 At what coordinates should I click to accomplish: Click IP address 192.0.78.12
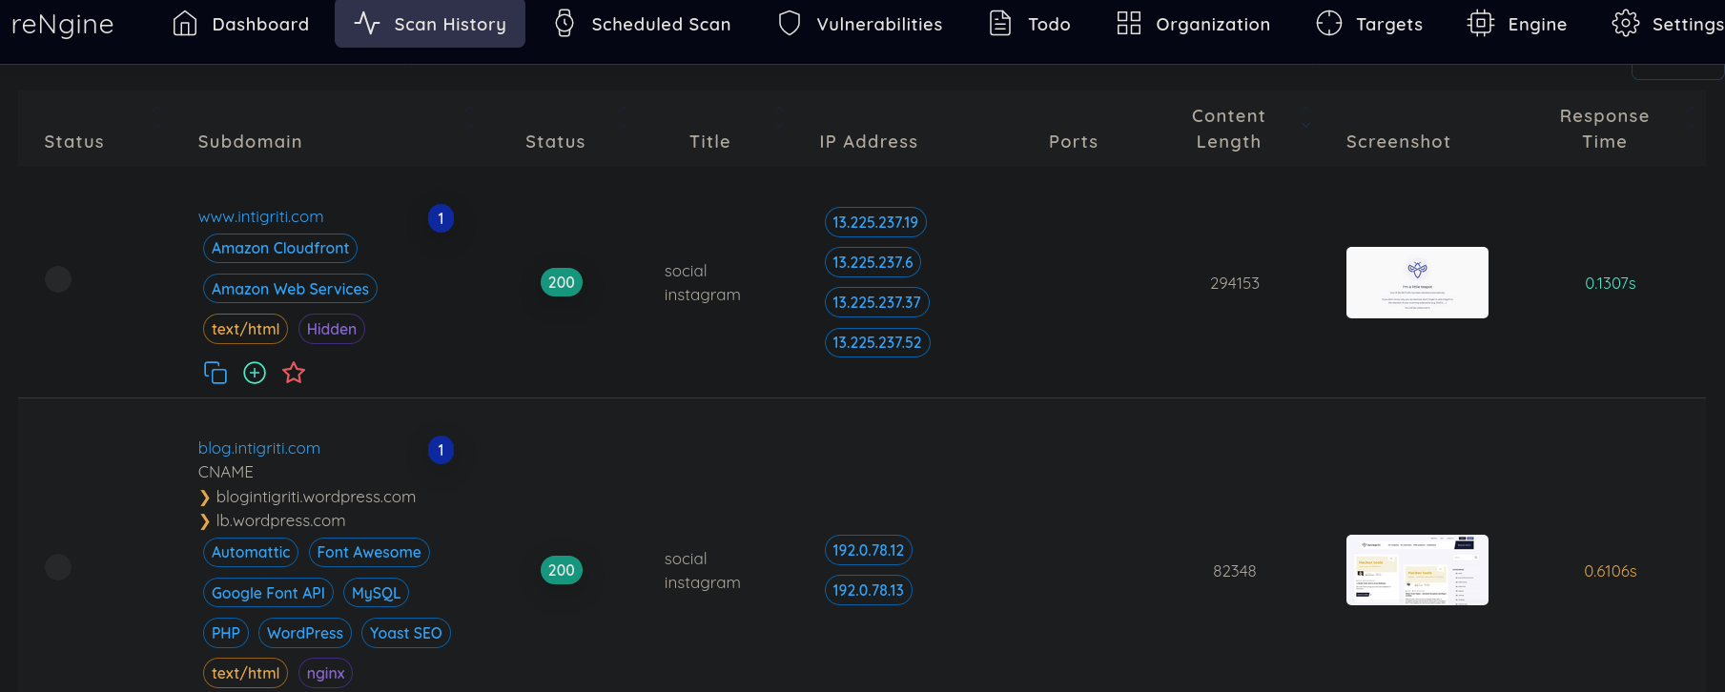868,550
